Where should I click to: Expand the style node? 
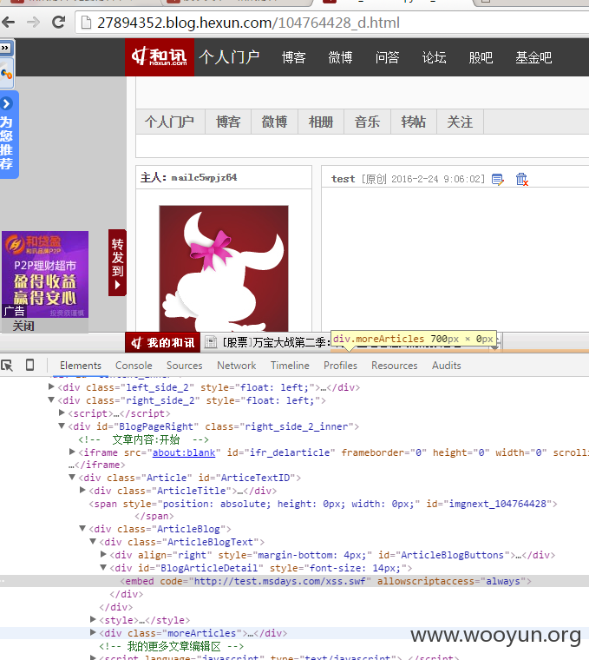point(94,619)
